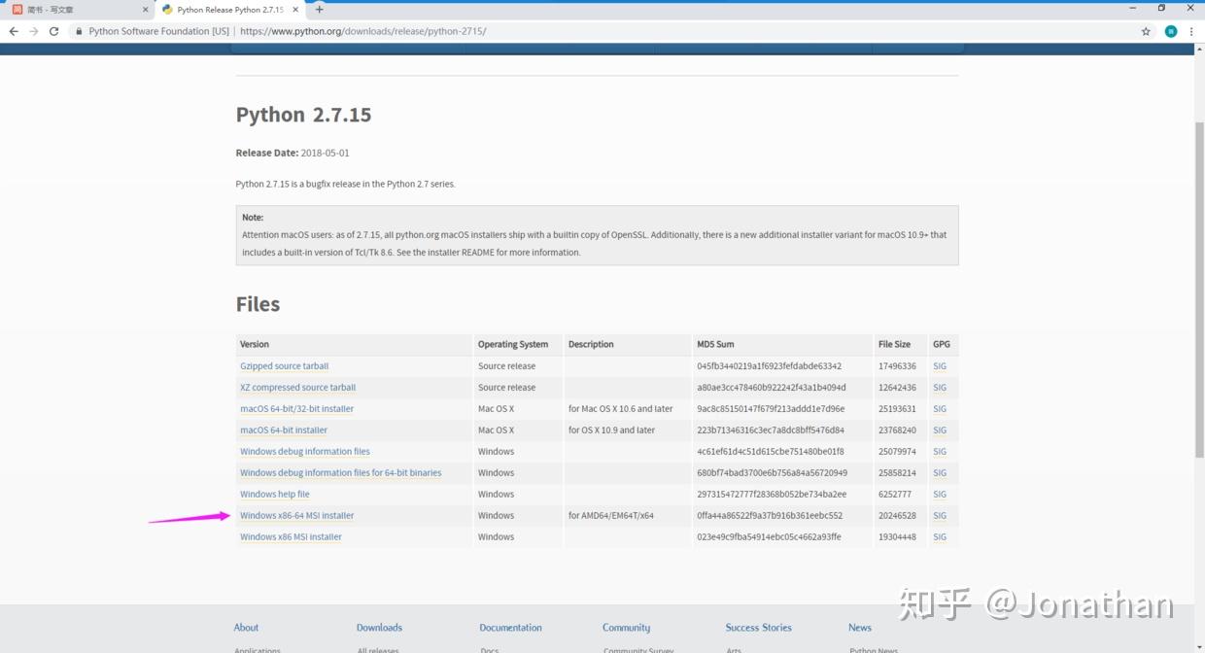Click the browser forward navigation arrow

33,31
